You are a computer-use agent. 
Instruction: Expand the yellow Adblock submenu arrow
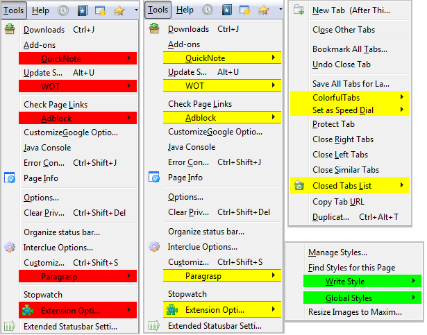(x=274, y=117)
